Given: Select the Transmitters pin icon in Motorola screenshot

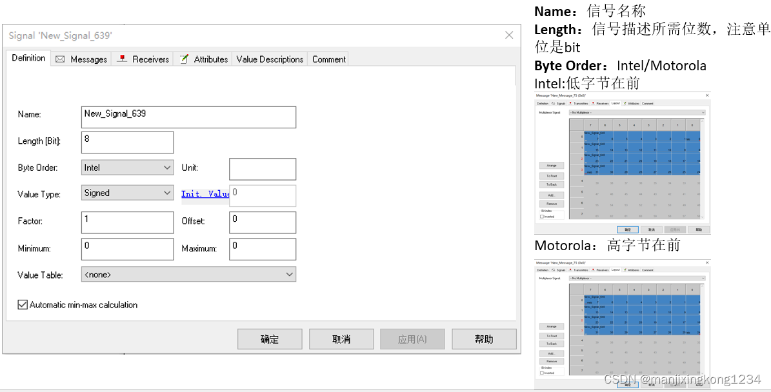Looking at the screenshot, I should point(570,271).
